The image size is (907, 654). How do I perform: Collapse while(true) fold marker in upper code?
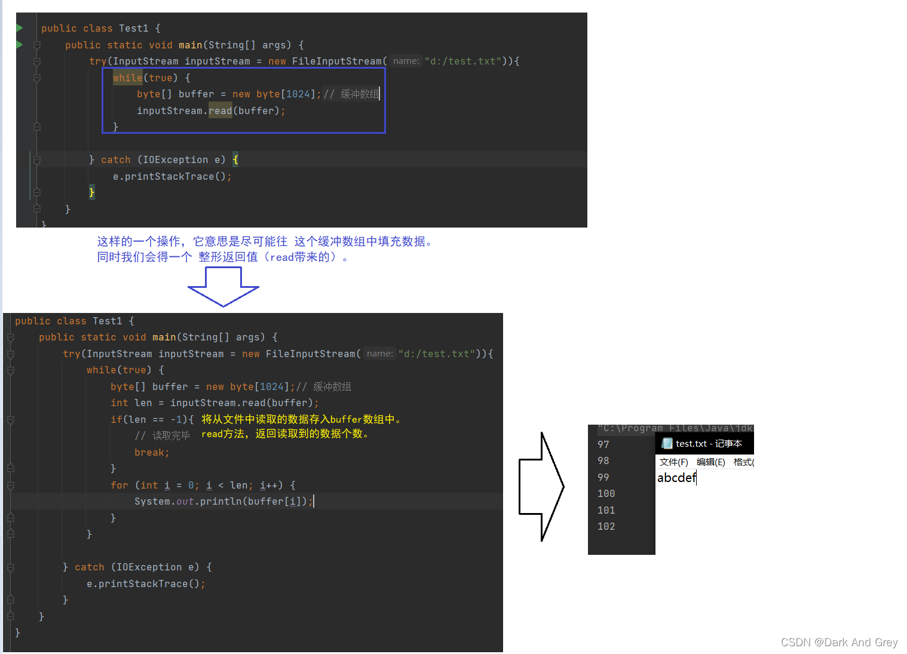pos(37,78)
